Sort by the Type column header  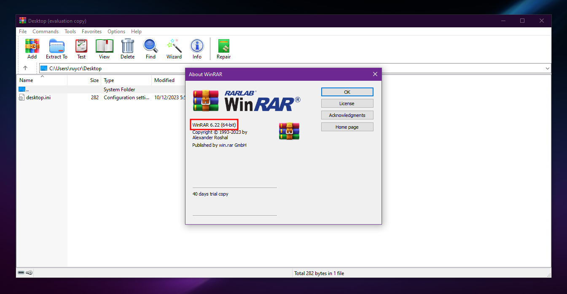click(126, 80)
